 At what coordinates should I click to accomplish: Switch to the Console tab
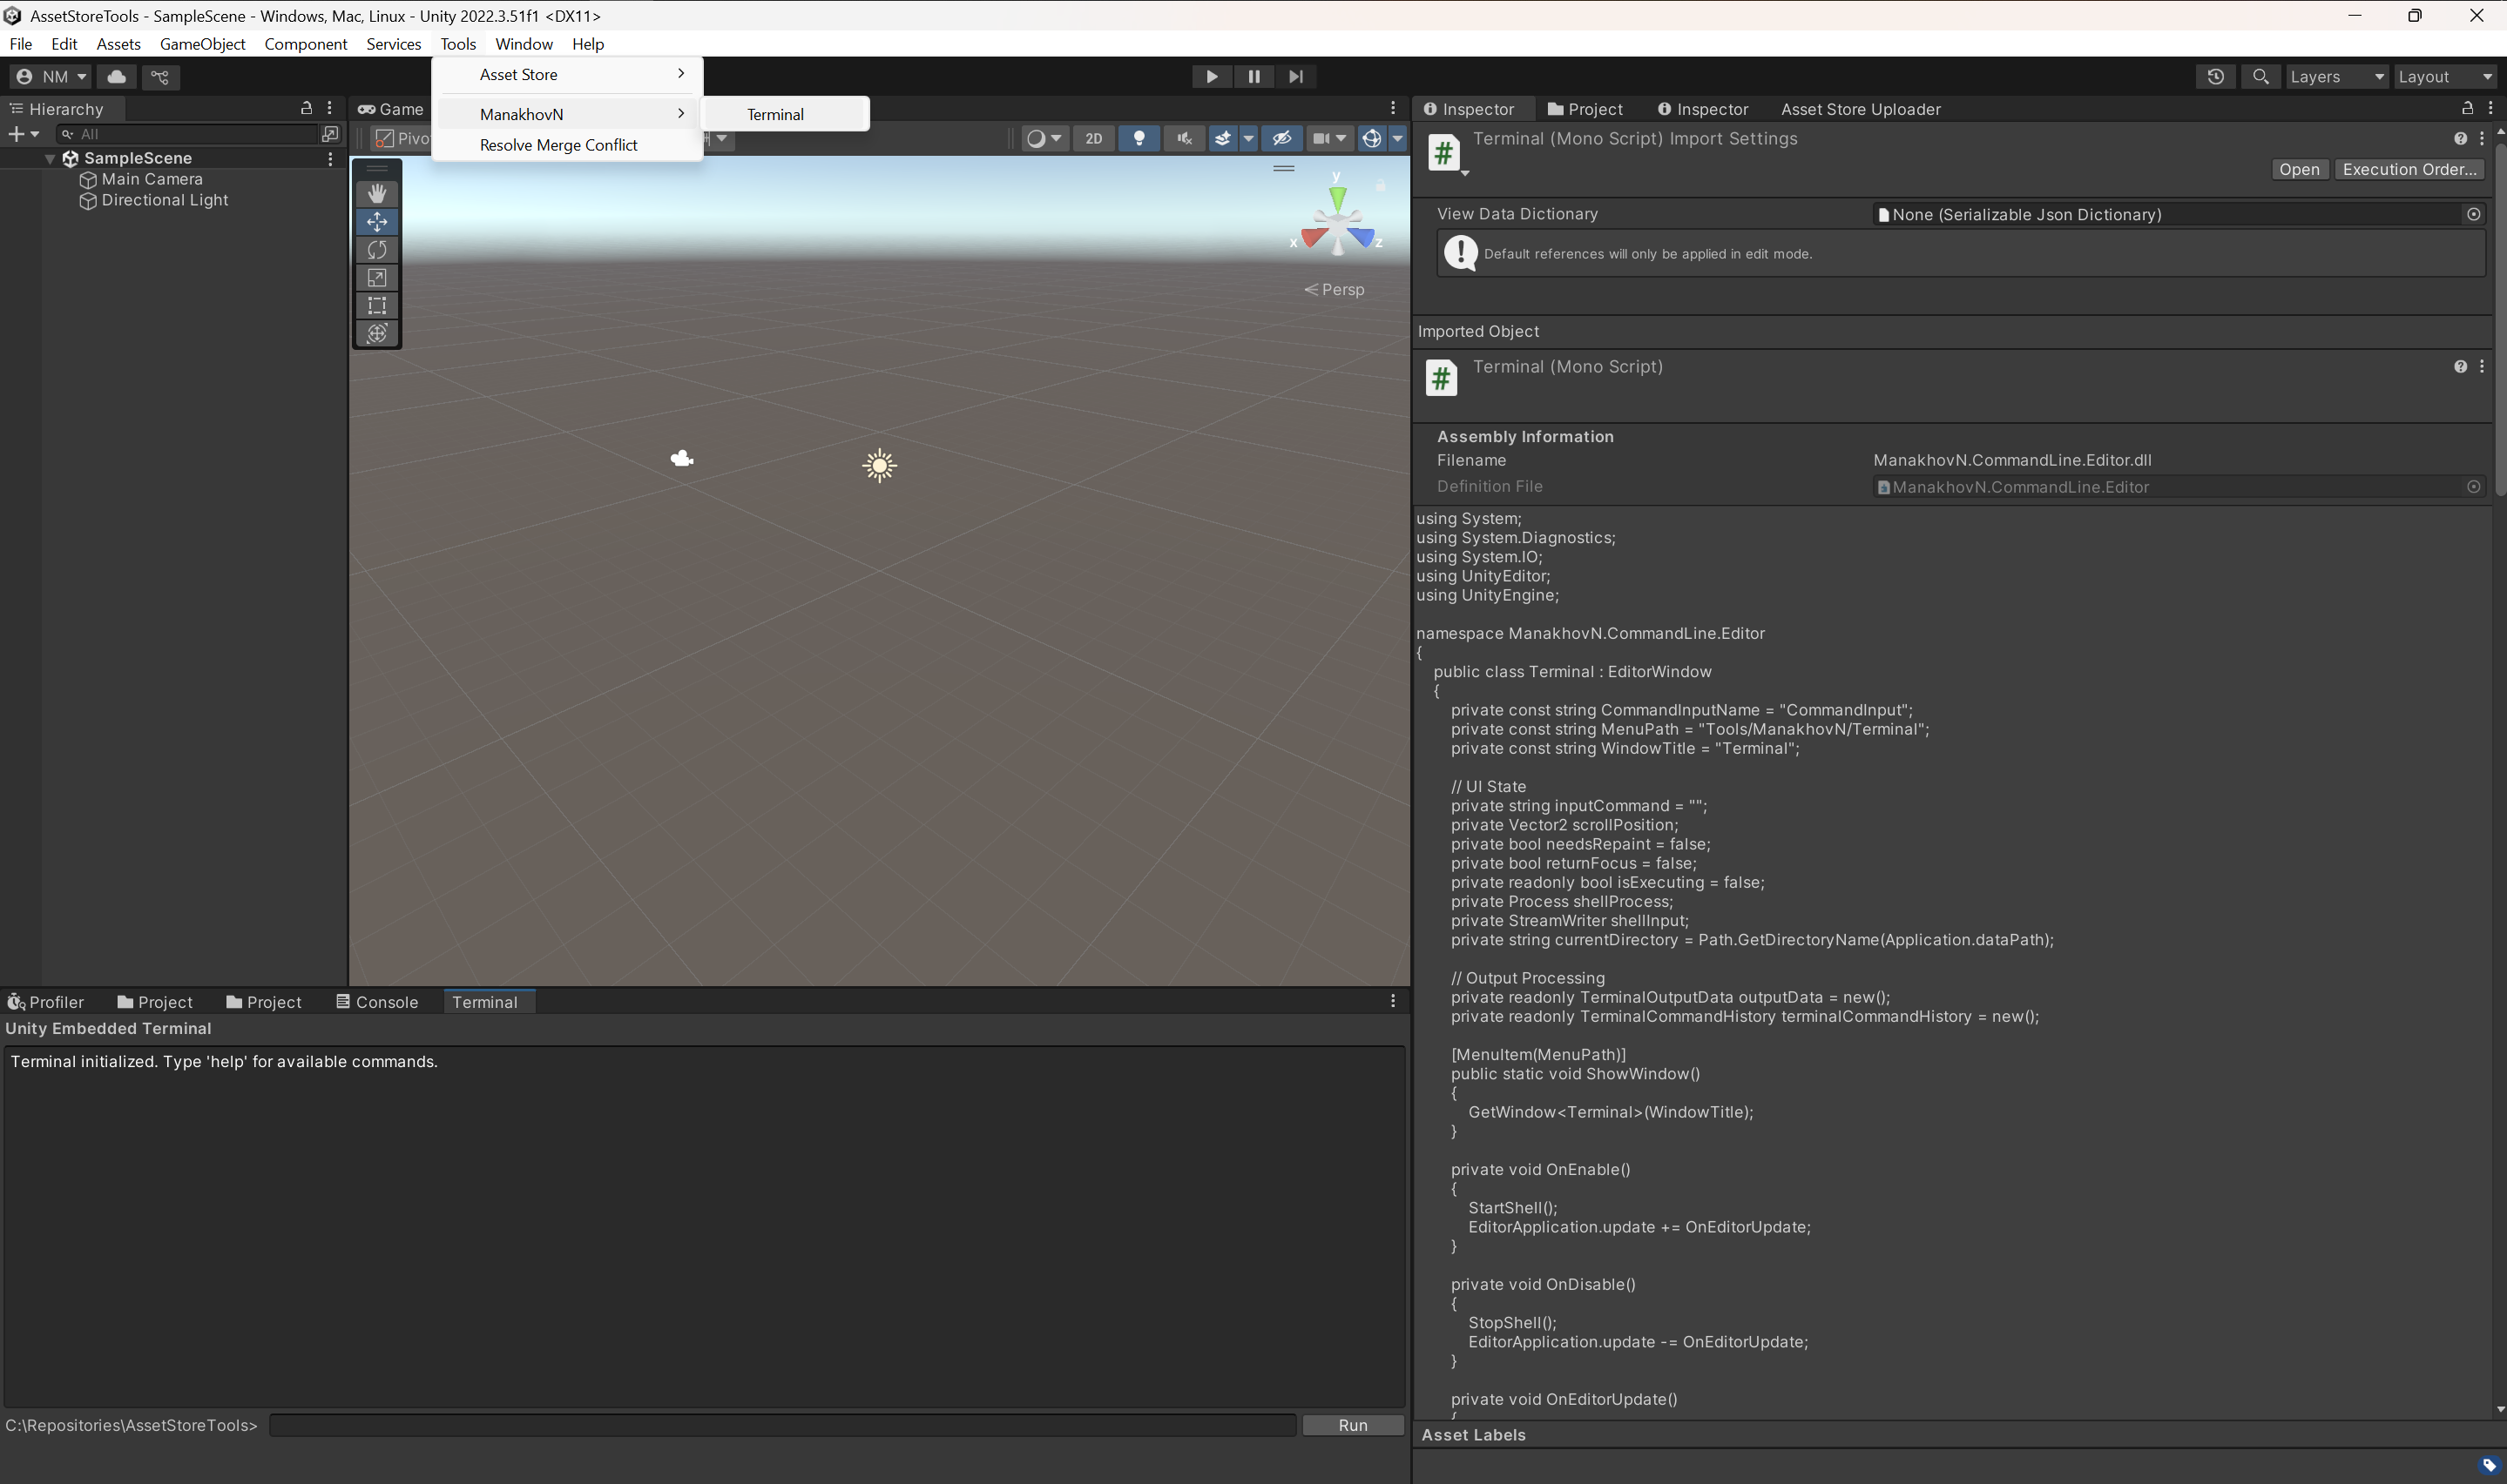(x=377, y=1002)
